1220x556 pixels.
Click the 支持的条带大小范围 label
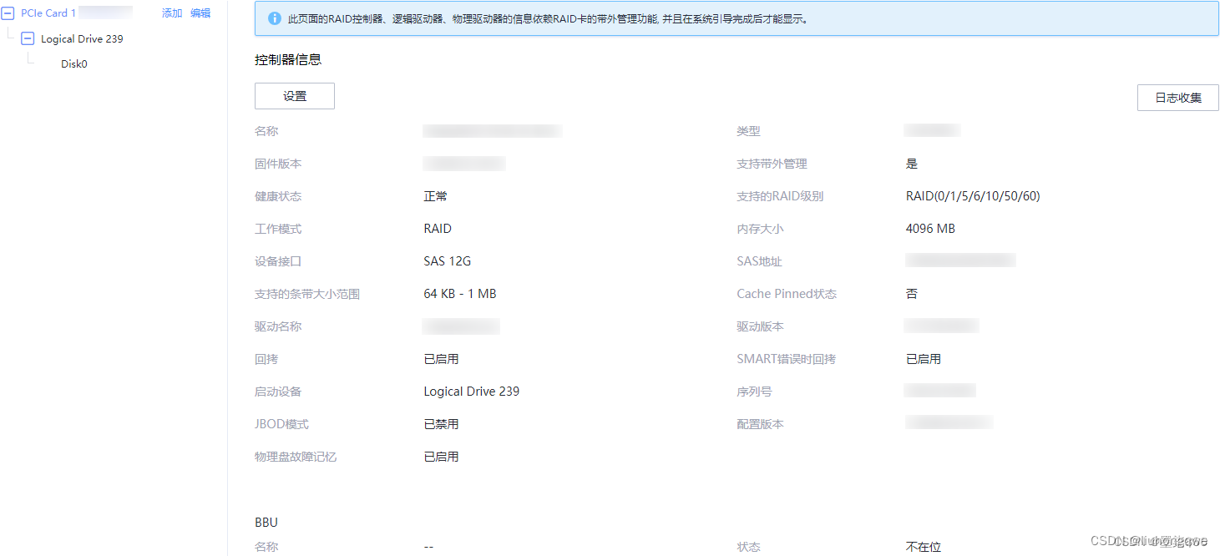307,294
